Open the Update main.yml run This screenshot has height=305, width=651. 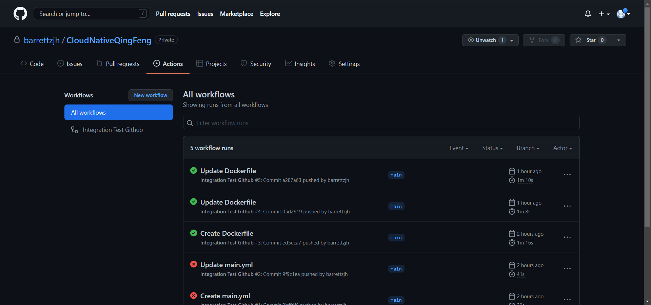pyautogui.click(x=226, y=265)
